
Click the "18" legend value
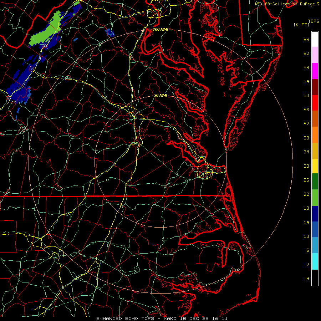[x=306, y=208]
